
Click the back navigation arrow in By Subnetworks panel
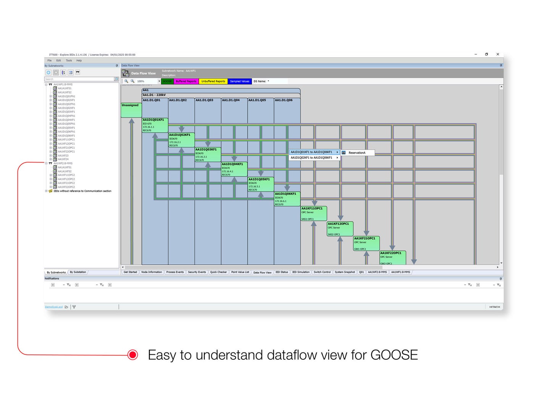[49, 72]
